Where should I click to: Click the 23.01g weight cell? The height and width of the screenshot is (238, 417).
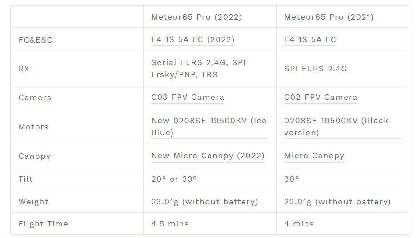(x=204, y=202)
